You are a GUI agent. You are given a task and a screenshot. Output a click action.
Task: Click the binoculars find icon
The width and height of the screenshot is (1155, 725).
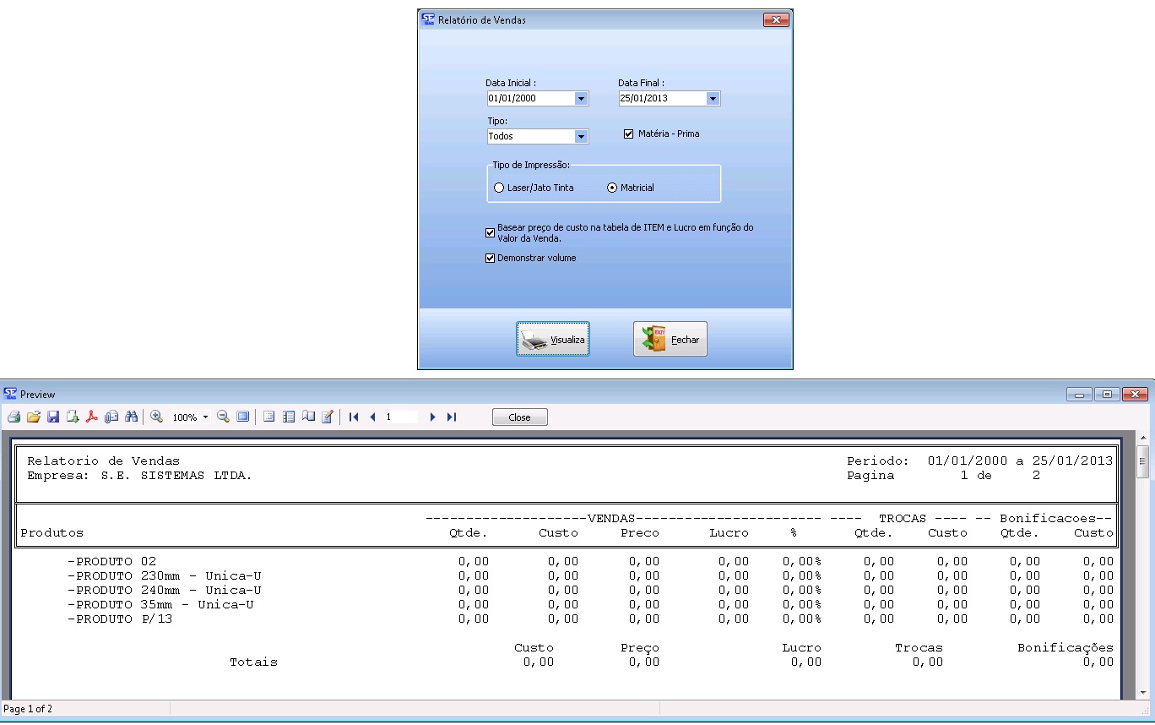[131, 417]
